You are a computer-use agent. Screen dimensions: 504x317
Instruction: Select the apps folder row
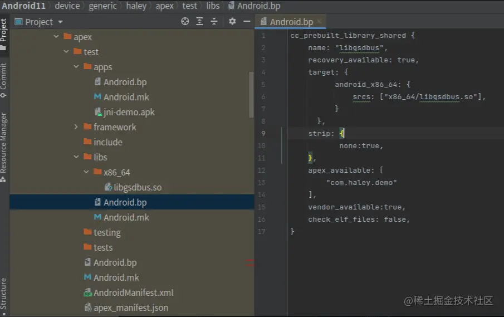click(132, 67)
